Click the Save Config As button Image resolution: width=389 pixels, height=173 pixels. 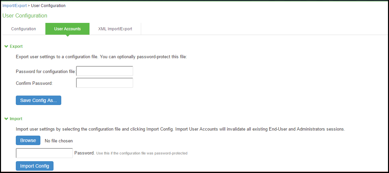38,100
